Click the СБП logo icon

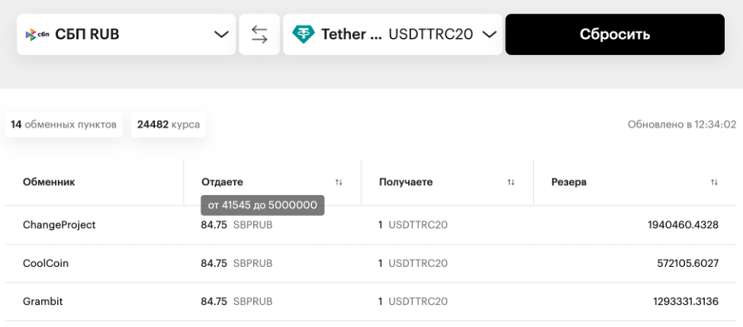[37, 34]
